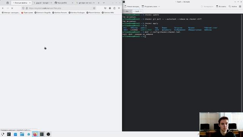Click 'Вставить' paste button in Konsole
The height and width of the screenshot is (137, 243).
click(x=221, y=6)
